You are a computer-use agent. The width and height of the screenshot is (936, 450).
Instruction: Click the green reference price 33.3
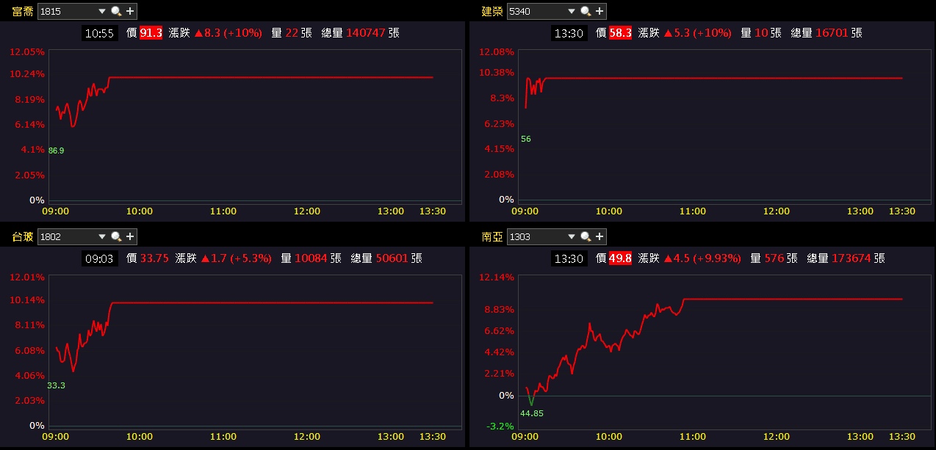coord(56,385)
